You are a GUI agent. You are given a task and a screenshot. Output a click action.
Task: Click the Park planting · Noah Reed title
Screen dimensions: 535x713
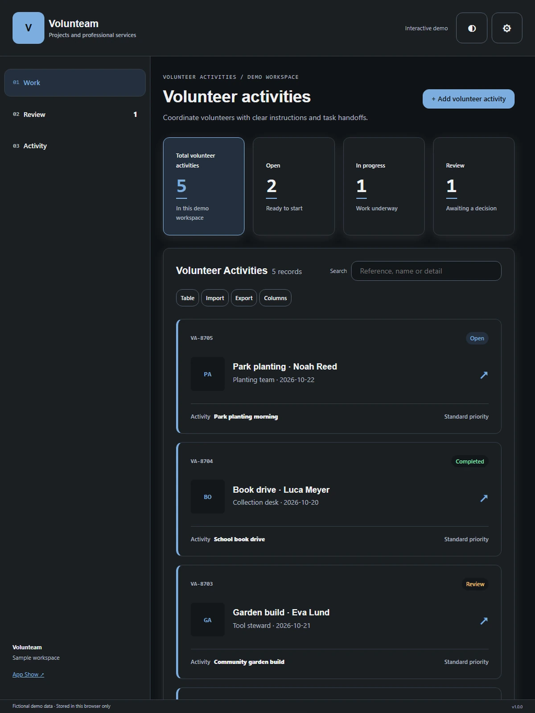[x=285, y=367]
